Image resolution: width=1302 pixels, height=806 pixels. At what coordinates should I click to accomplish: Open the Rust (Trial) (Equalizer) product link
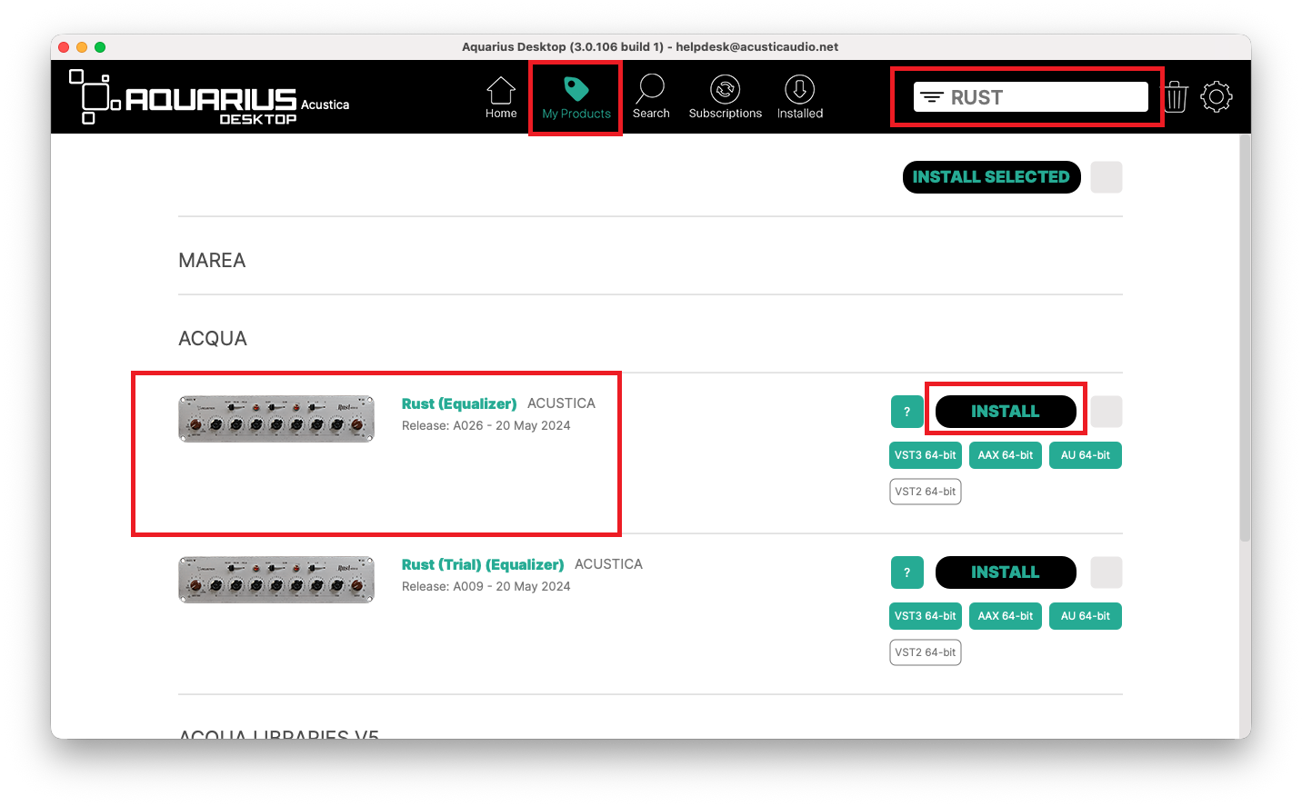pyautogui.click(x=483, y=564)
